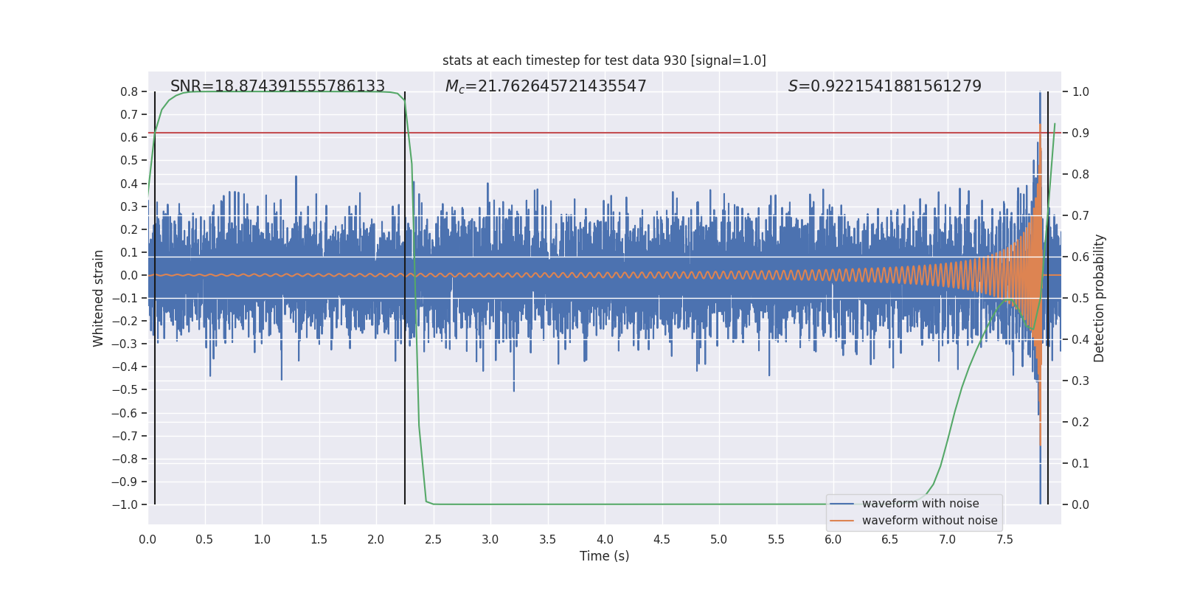Click Time axis tick label 6.0
Viewport: 1180px width, 590px height.
(833, 539)
